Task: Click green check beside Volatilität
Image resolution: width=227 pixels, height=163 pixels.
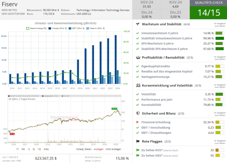Action: click(137, 94)
